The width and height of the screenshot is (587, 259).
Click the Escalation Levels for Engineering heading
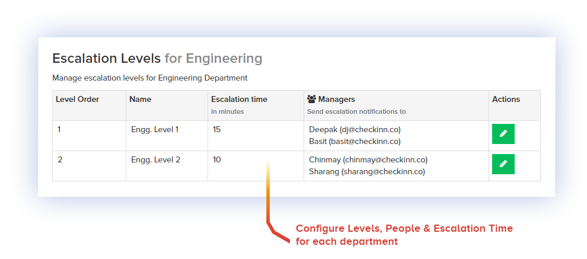(157, 59)
